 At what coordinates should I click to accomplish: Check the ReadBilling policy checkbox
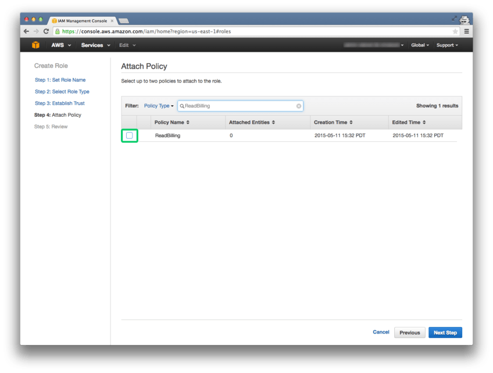tap(129, 135)
